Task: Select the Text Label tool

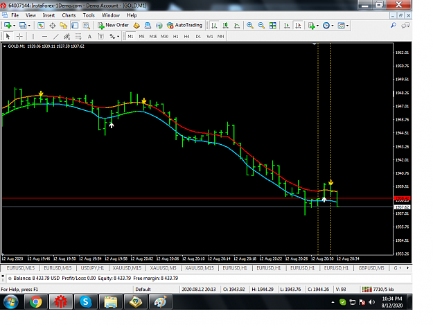Action: point(100,36)
